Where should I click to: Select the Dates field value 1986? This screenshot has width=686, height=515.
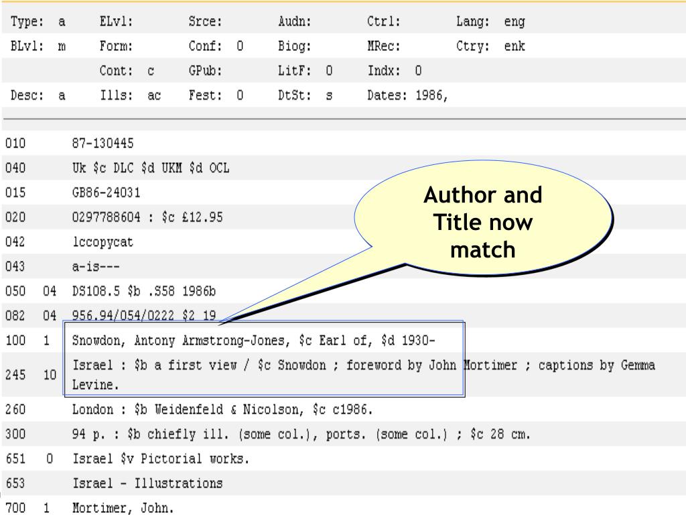coord(431,95)
